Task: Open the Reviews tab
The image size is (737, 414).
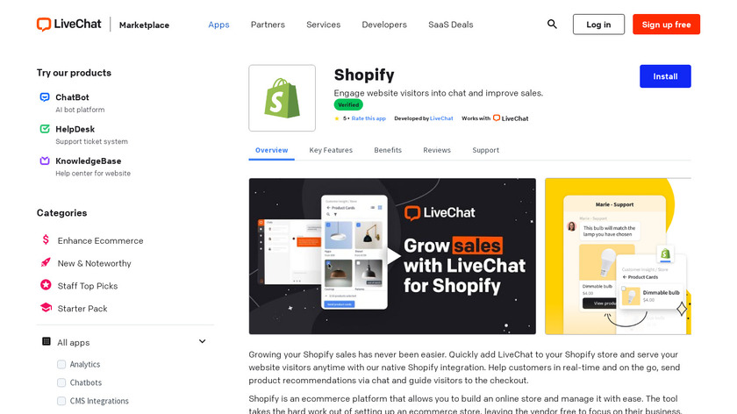Action: tap(437, 150)
